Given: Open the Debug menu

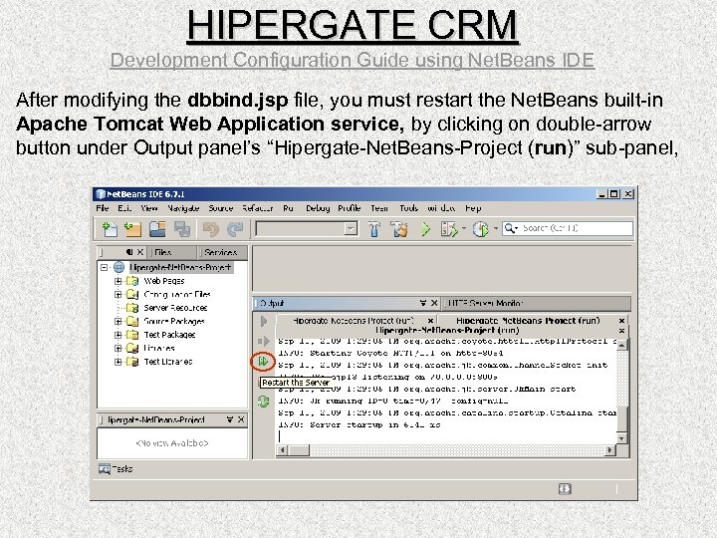Looking at the screenshot, I should (318, 208).
